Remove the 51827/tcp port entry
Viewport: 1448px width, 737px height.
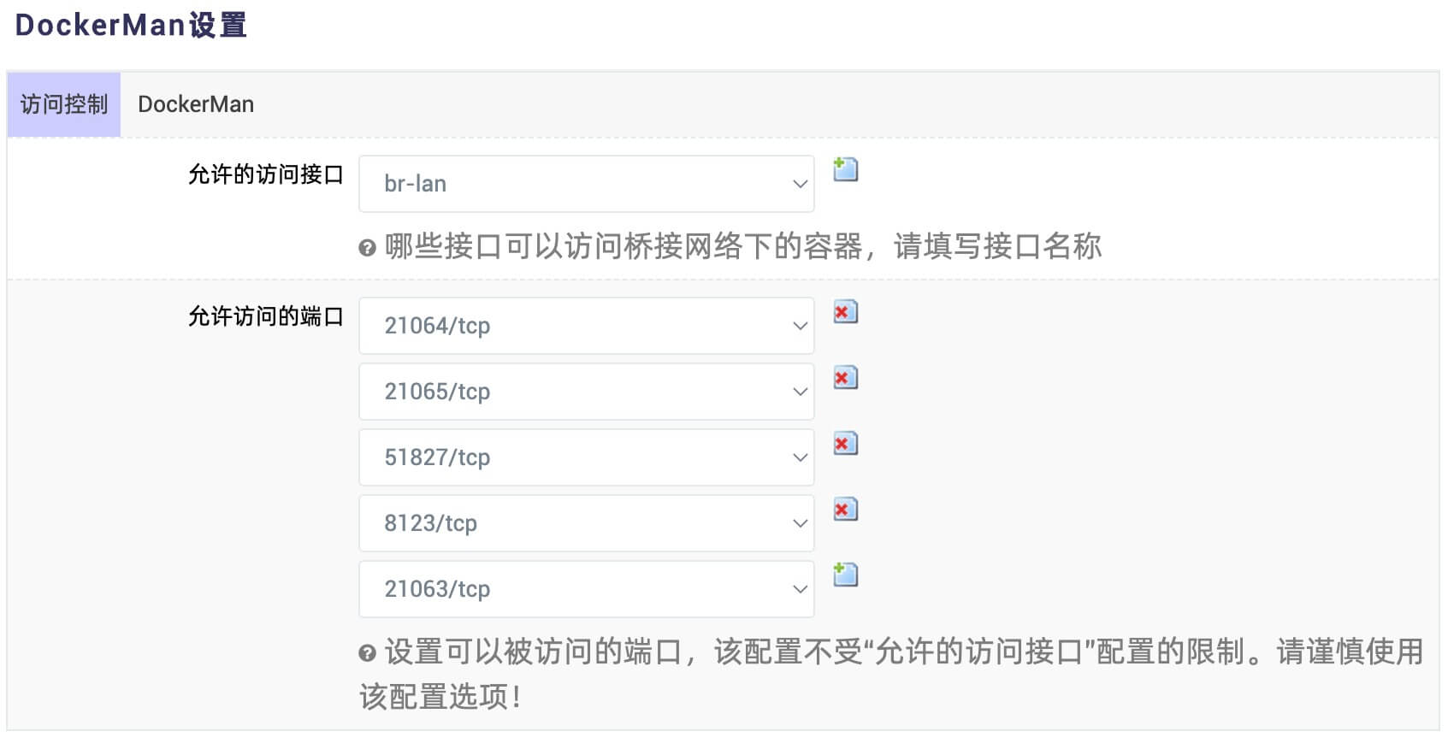(845, 444)
